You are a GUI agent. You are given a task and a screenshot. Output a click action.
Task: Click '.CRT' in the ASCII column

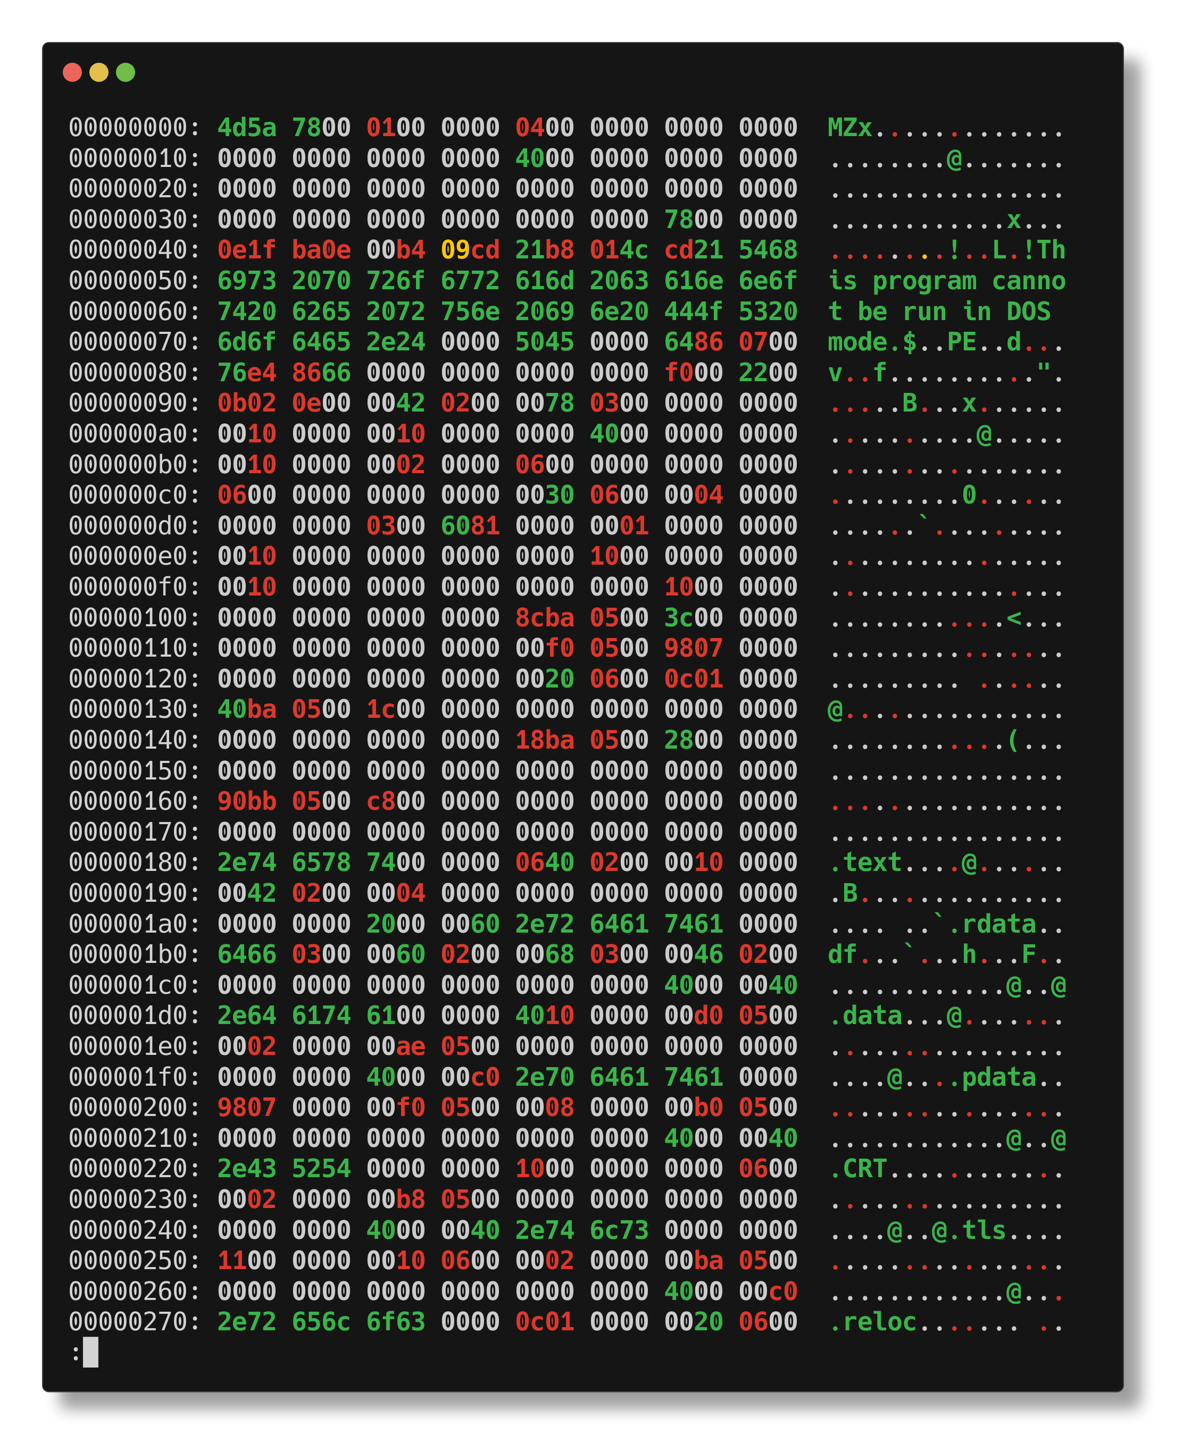pos(858,1169)
